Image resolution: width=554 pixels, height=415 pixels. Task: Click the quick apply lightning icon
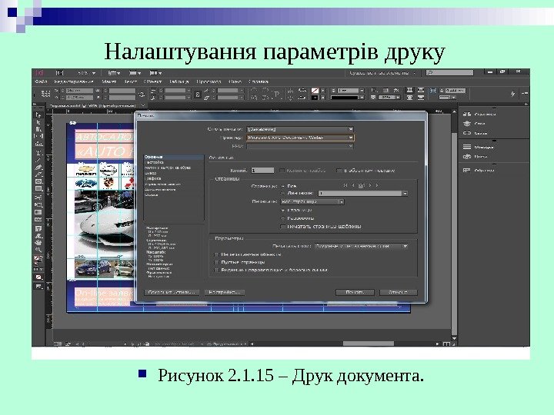coord(512,94)
